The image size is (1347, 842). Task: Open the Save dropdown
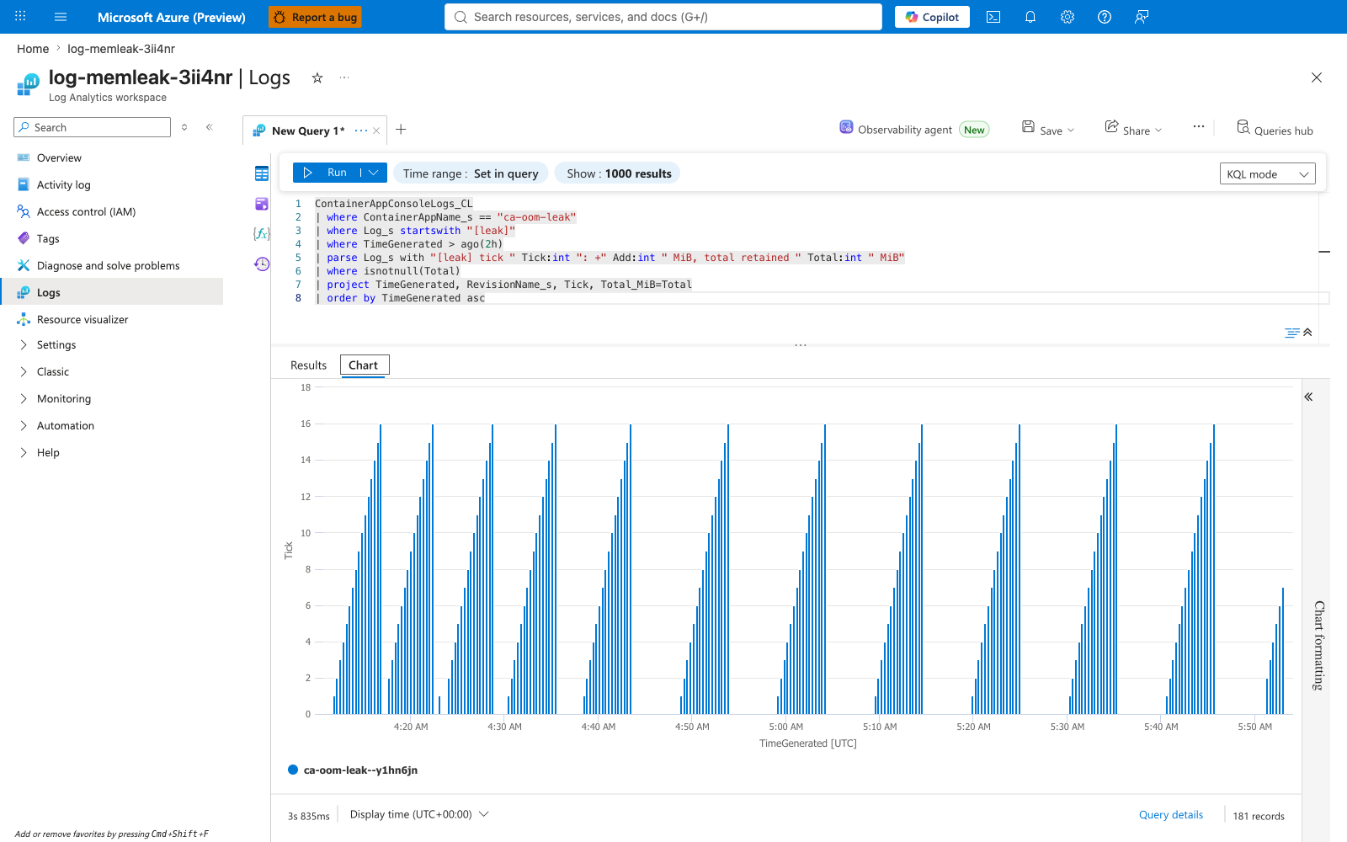click(1048, 130)
